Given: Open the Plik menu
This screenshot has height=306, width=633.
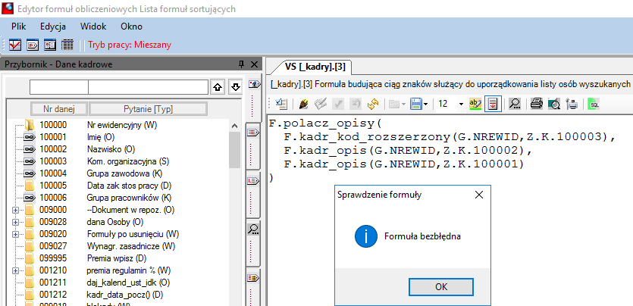Looking at the screenshot, I should (x=18, y=27).
